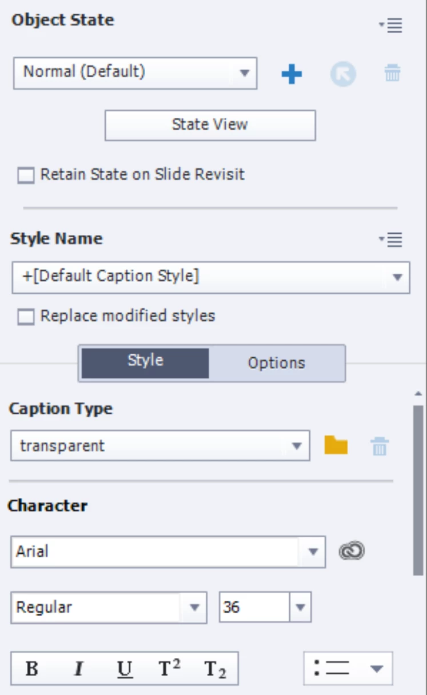Apply italic text formatting
427x695 pixels.
pos(78,668)
